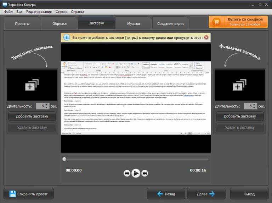Click Удалить заставку under Титульная заставка
This screenshot has width=272, height=203.
click(x=32, y=127)
